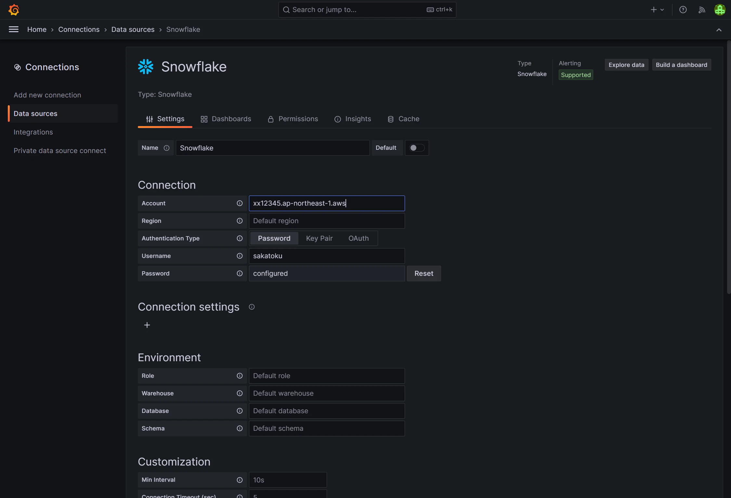Click the Default warehouse input field

point(327,393)
